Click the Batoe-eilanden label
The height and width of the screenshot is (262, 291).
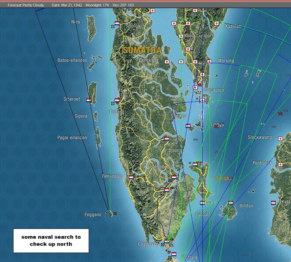(x=72, y=60)
